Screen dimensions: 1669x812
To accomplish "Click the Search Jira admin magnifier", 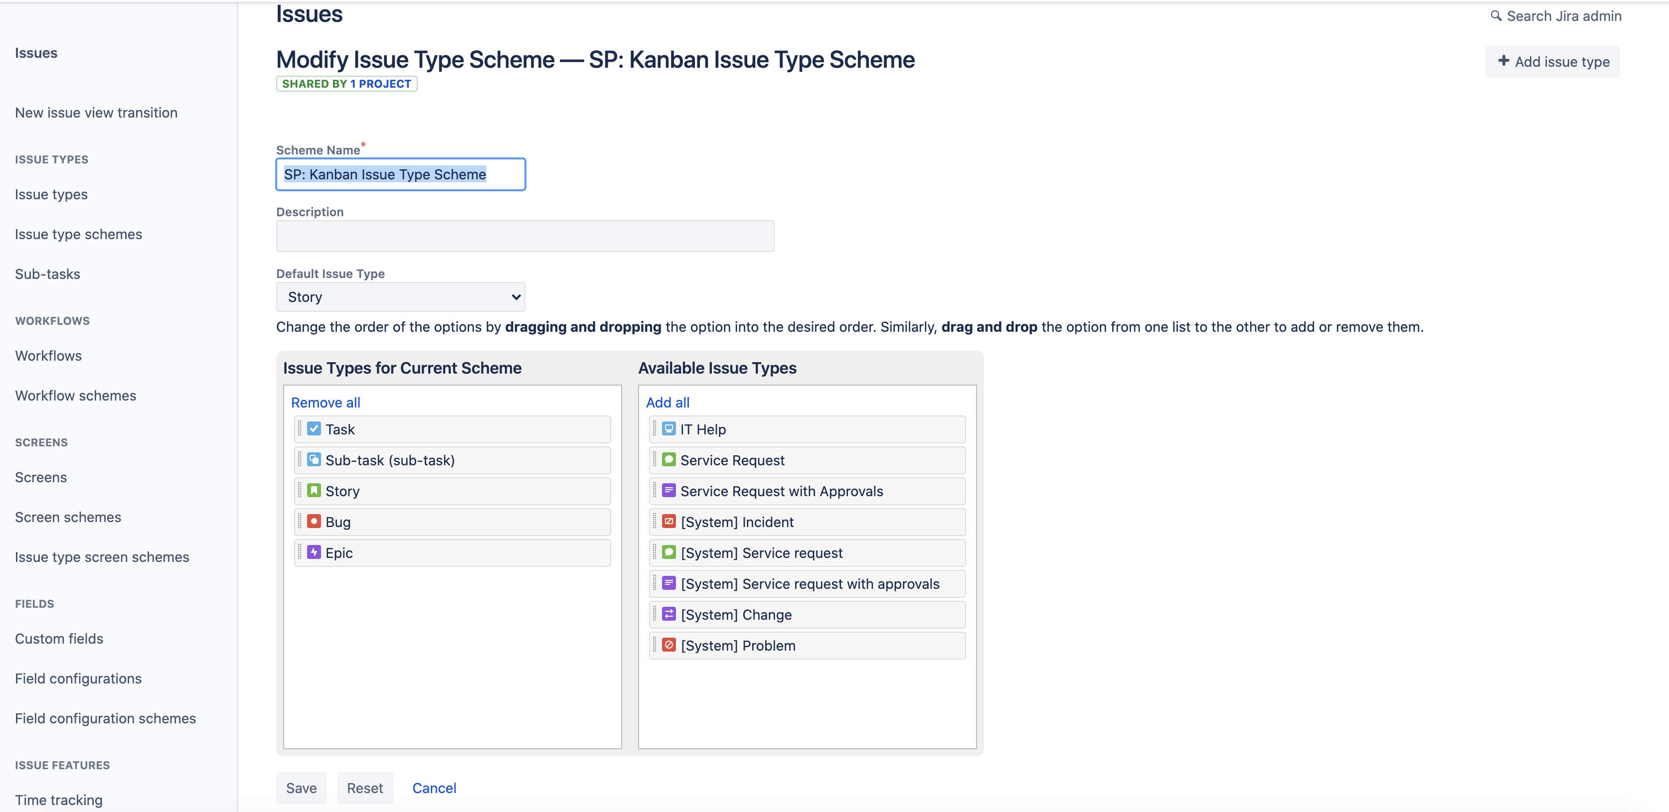I will (1496, 15).
